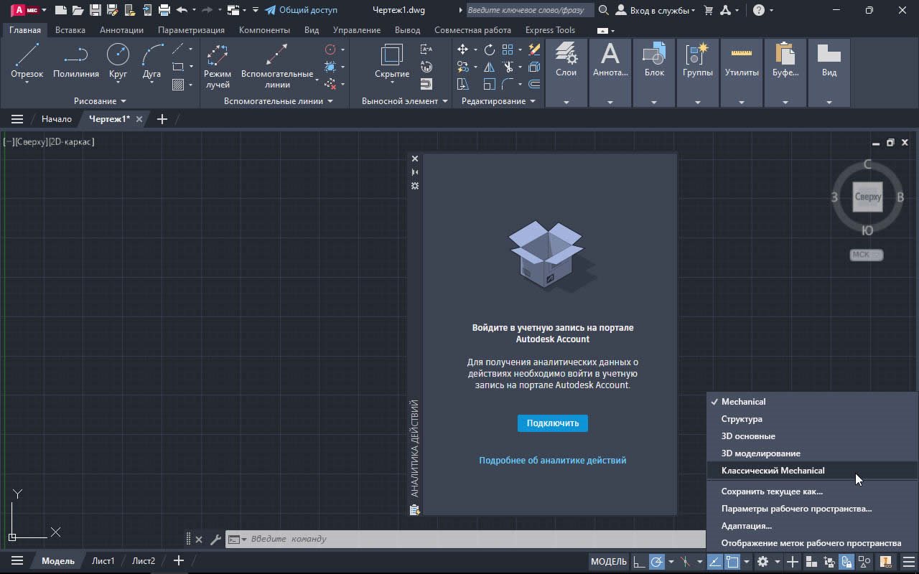The width and height of the screenshot is (919, 574).
Task: Select the Круг circle tool
Action: click(x=118, y=61)
